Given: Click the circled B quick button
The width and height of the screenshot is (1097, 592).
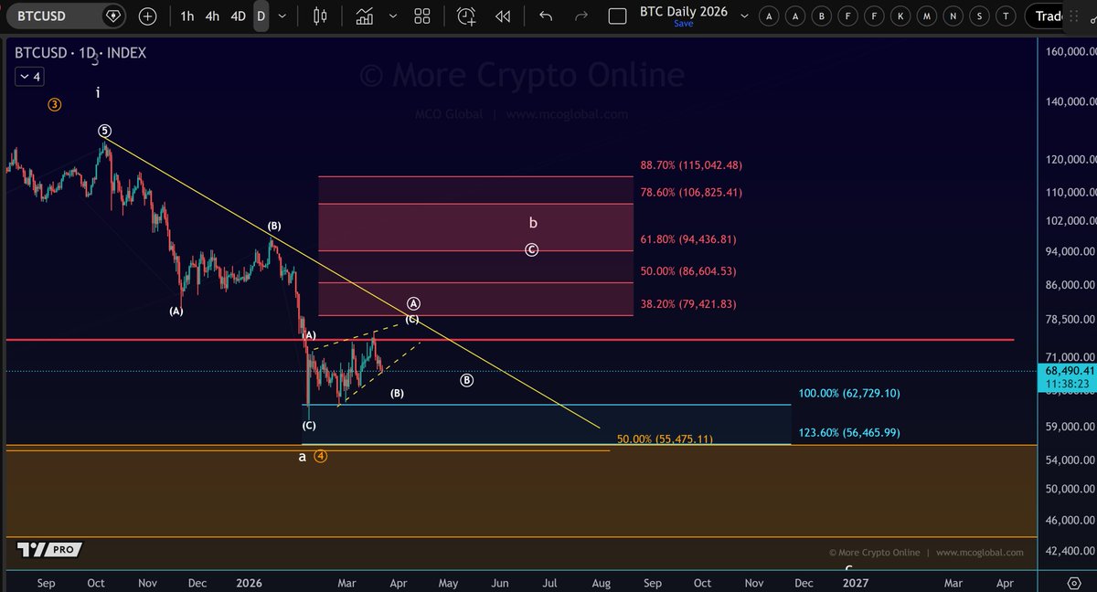Looking at the screenshot, I should point(823,16).
